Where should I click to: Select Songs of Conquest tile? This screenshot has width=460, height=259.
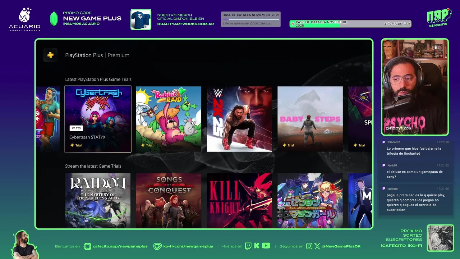click(169, 200)
